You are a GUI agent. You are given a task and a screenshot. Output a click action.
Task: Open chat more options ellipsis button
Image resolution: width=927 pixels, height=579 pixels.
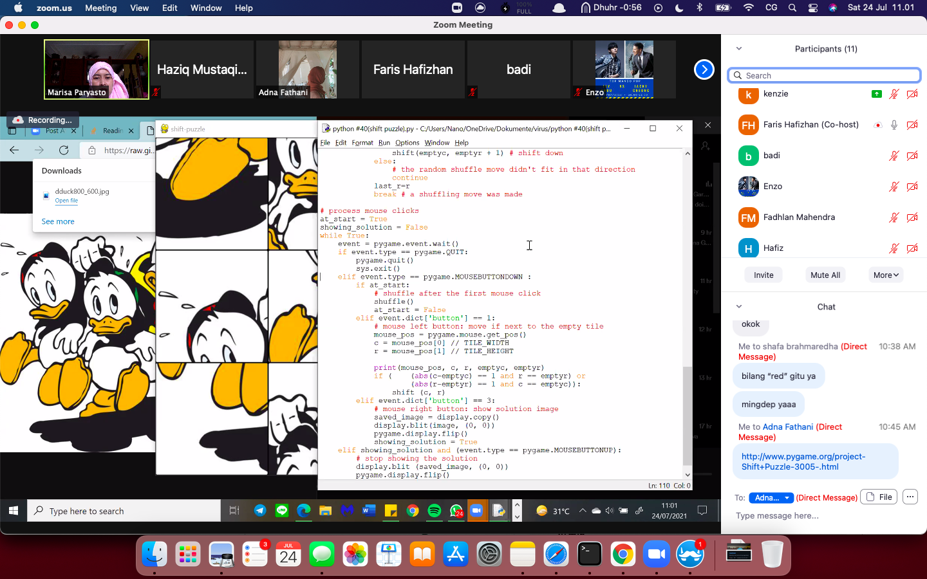[x=910, y=497]
